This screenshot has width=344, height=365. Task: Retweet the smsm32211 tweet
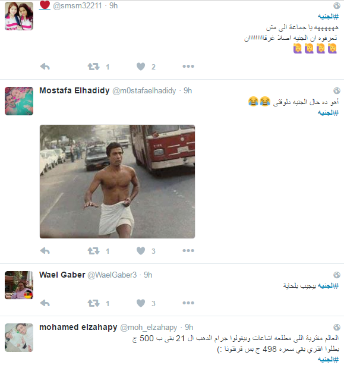tap(93, 67)
